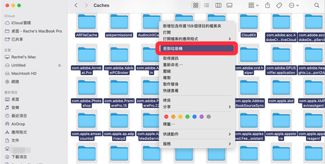Open AirDrop in the sidebar

click(x=15, y=124)
